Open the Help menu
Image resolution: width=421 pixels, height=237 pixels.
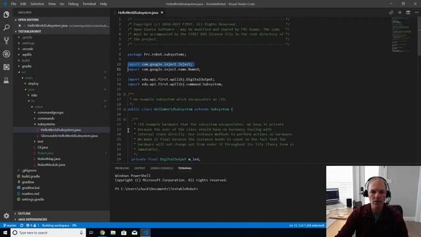coord(103,4)
